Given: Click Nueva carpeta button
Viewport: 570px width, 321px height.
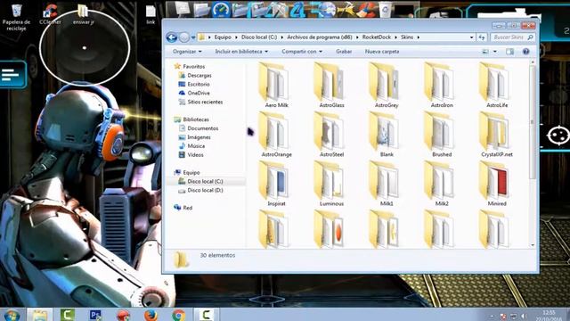Looking at the screenshot, I should [382, 52].
